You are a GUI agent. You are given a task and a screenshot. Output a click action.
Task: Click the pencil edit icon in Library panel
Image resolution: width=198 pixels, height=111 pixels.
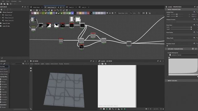coord(4,64)
